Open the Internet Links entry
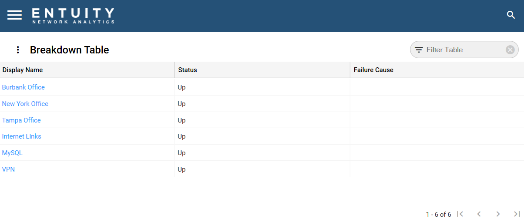Viewport: 524px width, 222px height. (x=22, y=136)
